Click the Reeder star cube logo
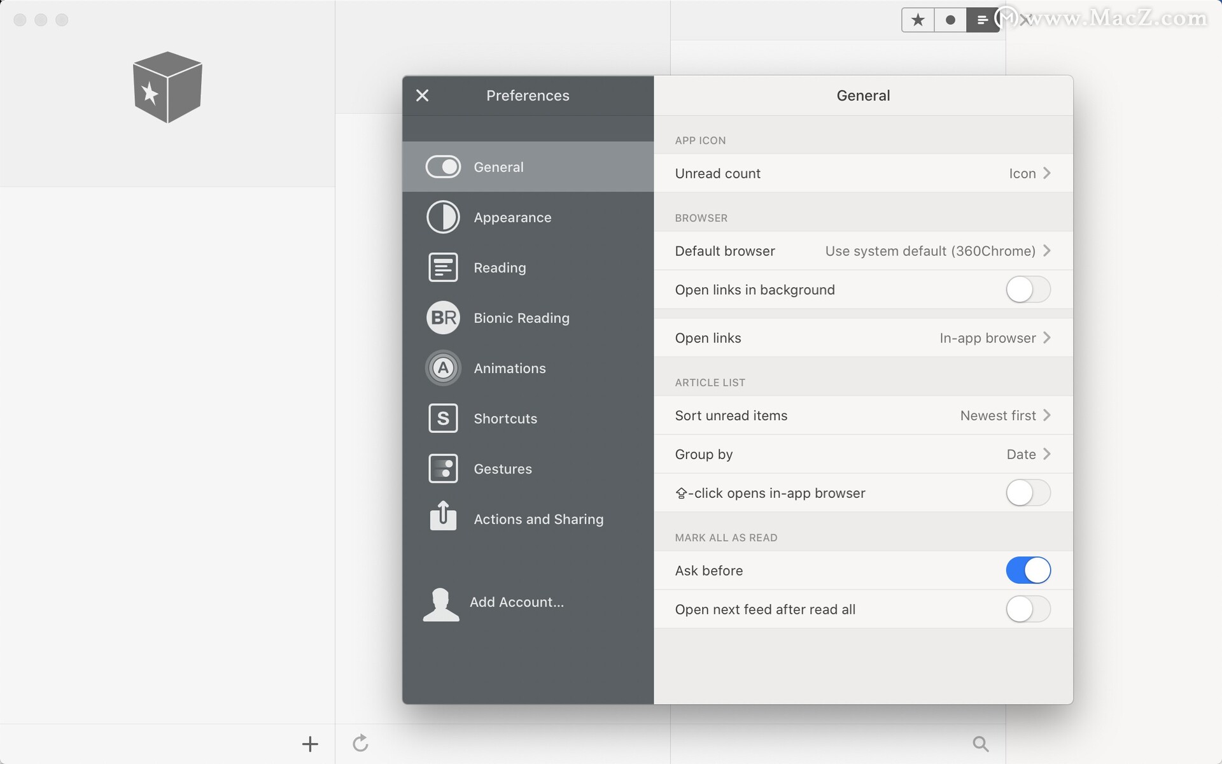 (x=167, y=87)
